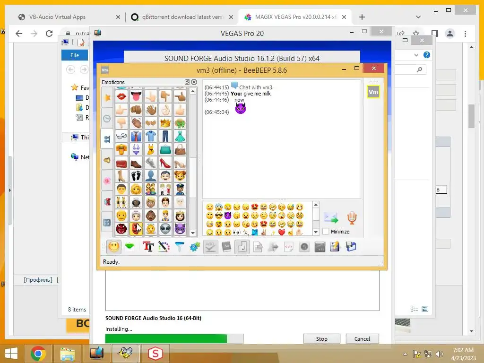Click the green gem icon in BeeBEEP toolbar
Image resolution: width=484 pixels, height=363 pixels.
[x=130, y=247]
